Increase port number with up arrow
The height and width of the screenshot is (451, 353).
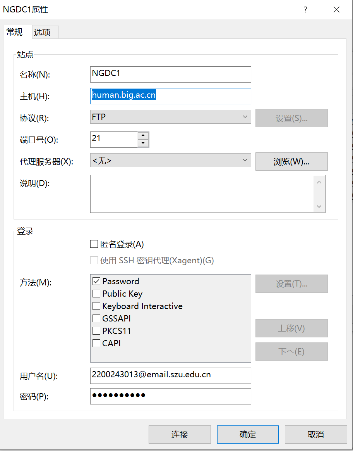click(143, 135)
